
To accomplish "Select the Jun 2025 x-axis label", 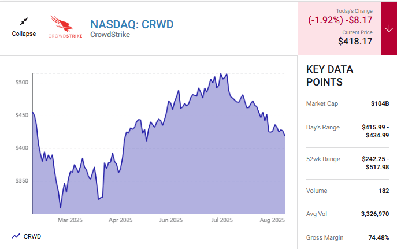I will tap(172, 220).
